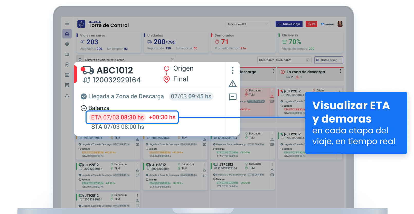The image size is (414, 214).
Task: Open the alerts triangle icon in the sidebar
Action: pyautogui.click(x=67, y=96)
